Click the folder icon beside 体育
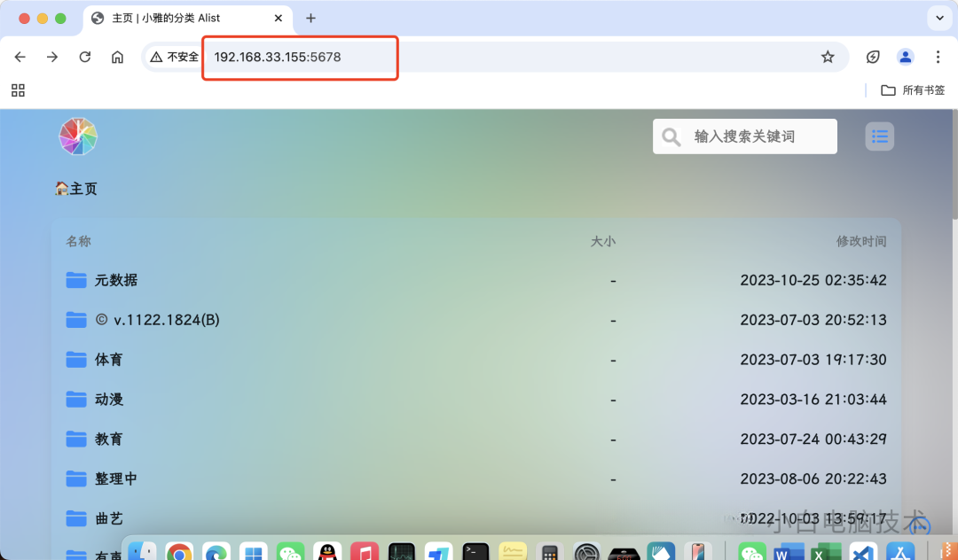This screenshot has height=560, width=958. (76, 359)
